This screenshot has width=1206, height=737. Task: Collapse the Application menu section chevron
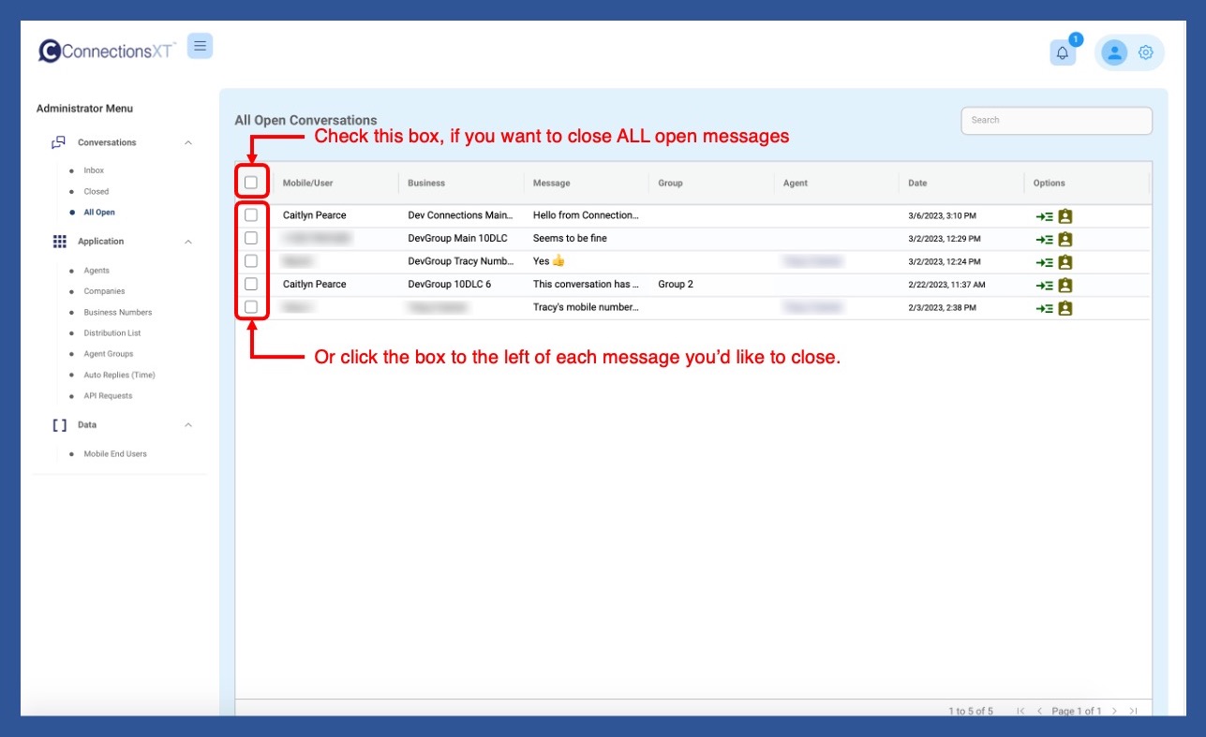coord(188,242)
